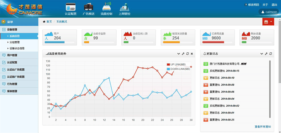This screenshot has width=281, height=133.
Task: Close the 流量使用趋势 panel
Action: coord(192,53)
